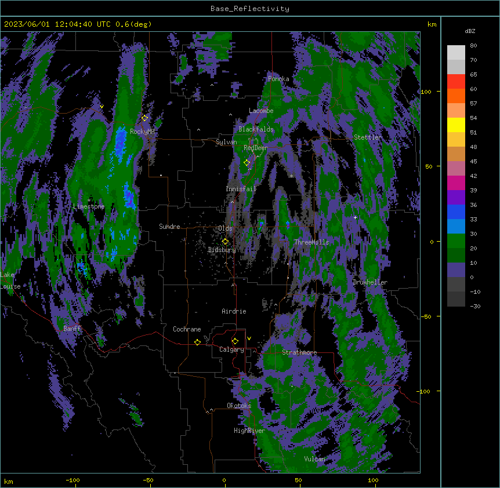Click the HighRiver city label
Screen dimensions: 500x488
pos(249,431)
